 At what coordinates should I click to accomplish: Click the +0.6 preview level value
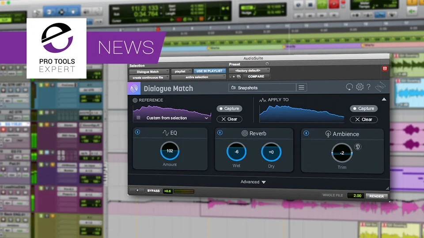click(168, 191)
